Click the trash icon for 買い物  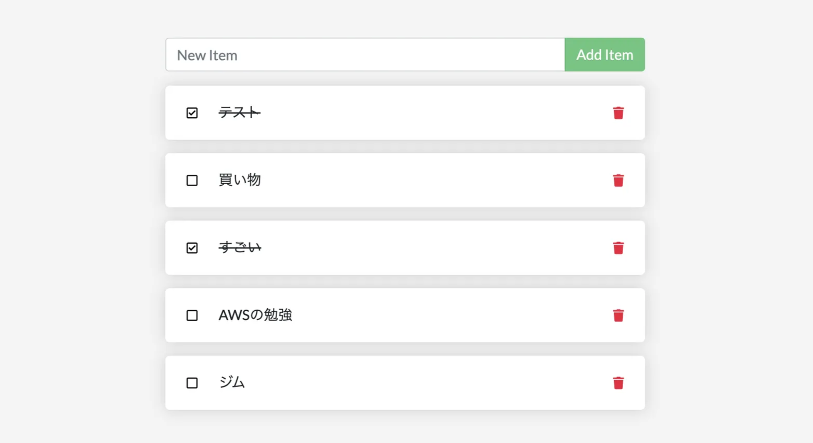point(618,181)
